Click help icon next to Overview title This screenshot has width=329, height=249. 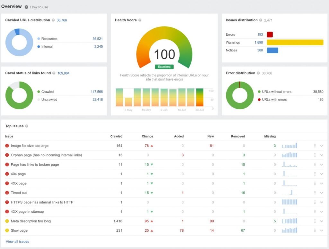pyautogui.click(x=26, y=7)
